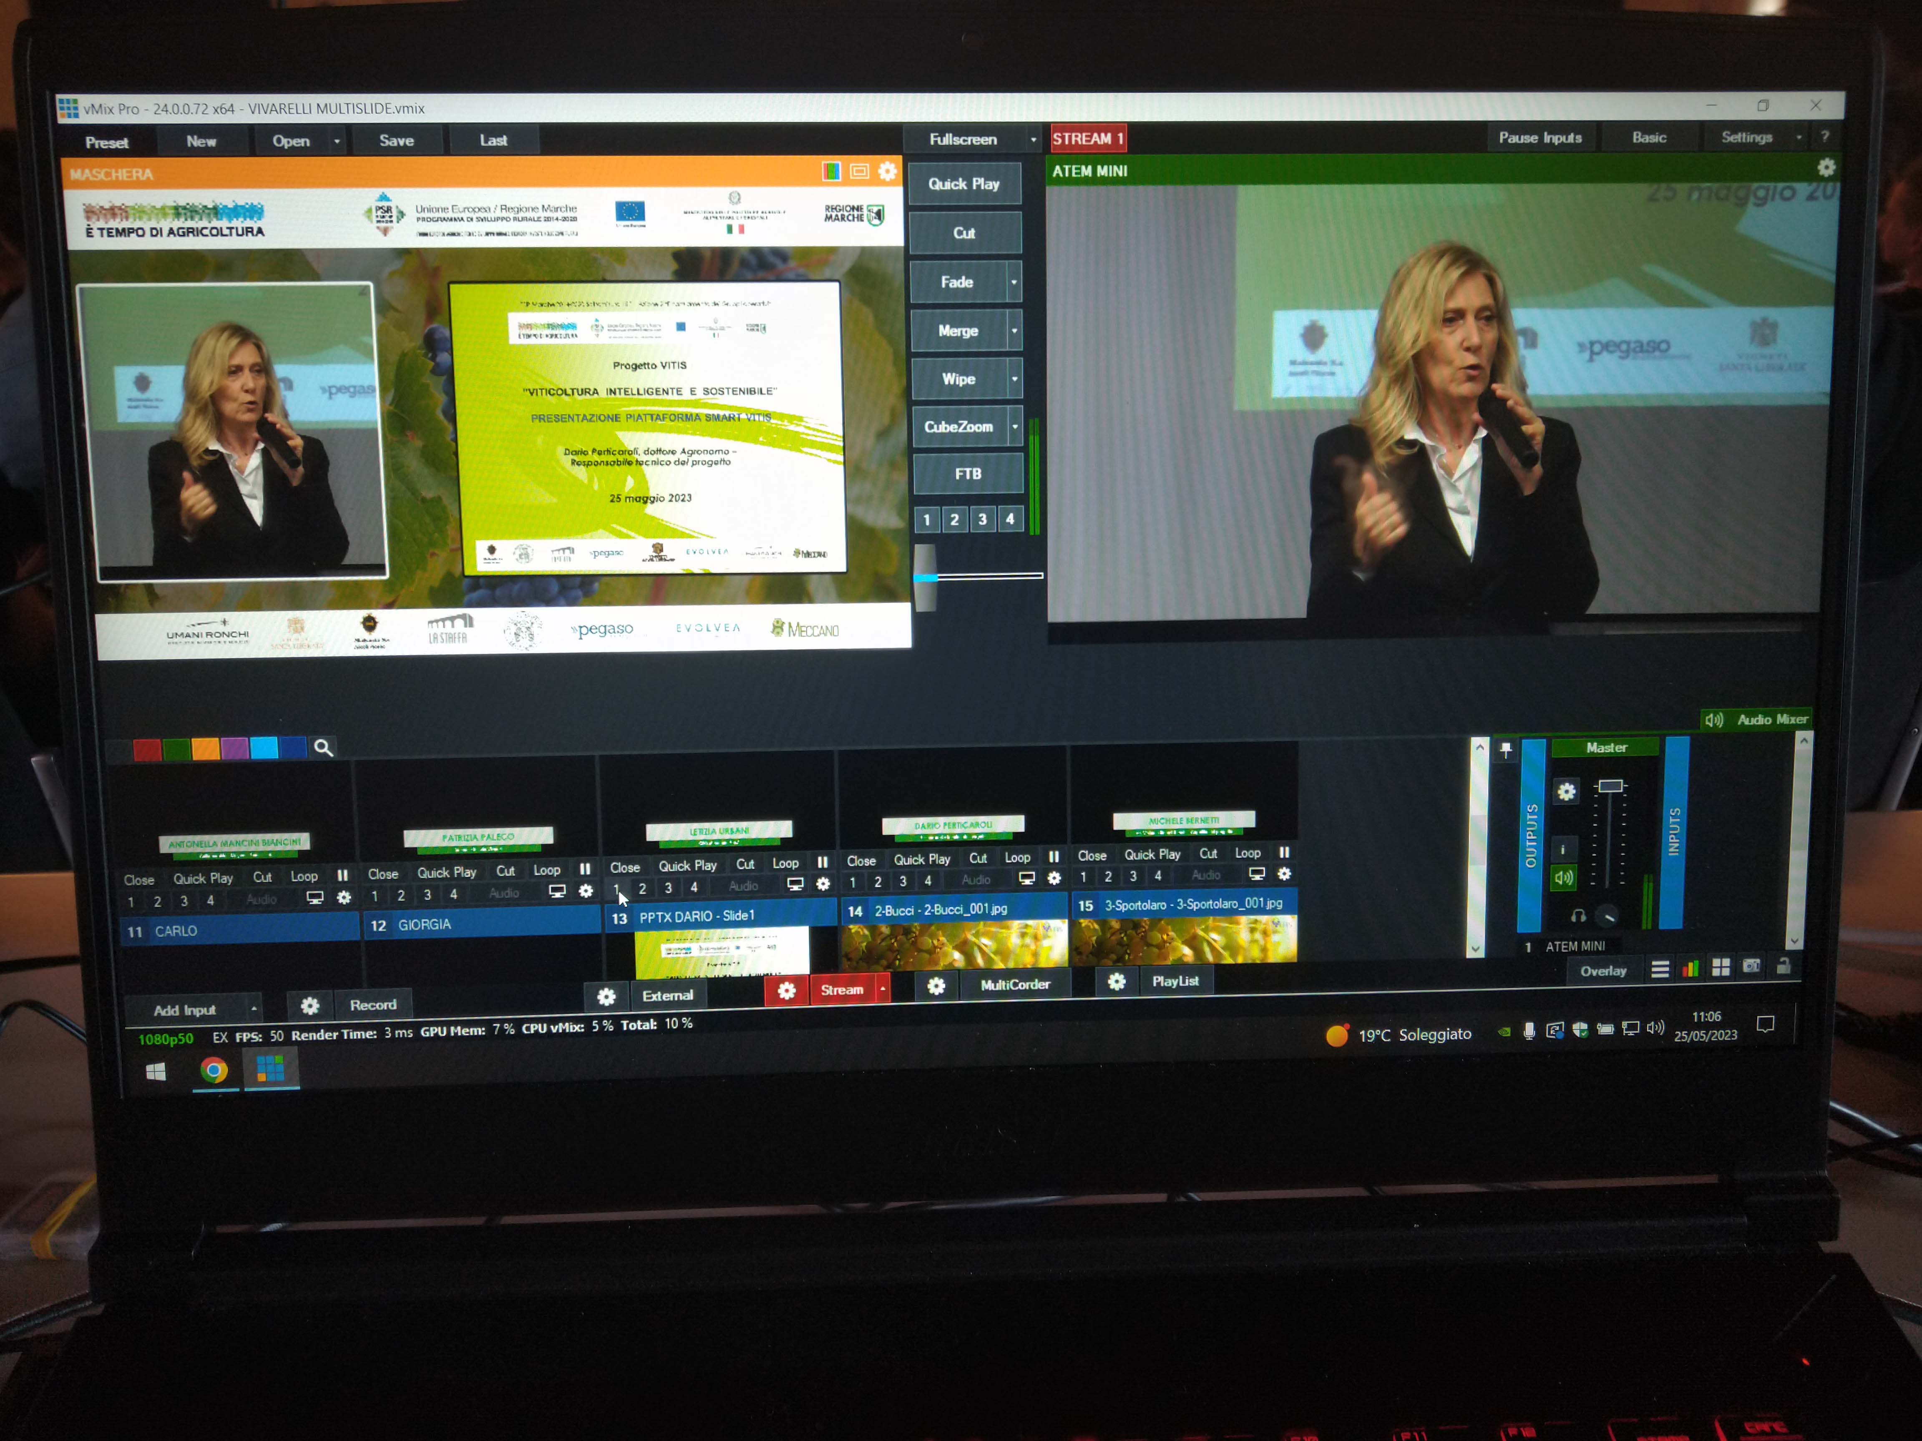
Task: Click the main Quick Play transition button
Action: coord(964,184)
